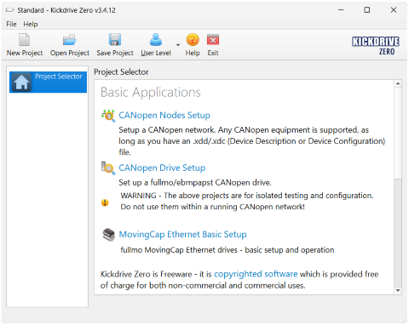Click the vertical scrollbar thumb
This screenshot has height=325, width=409.
pos(398,133)
